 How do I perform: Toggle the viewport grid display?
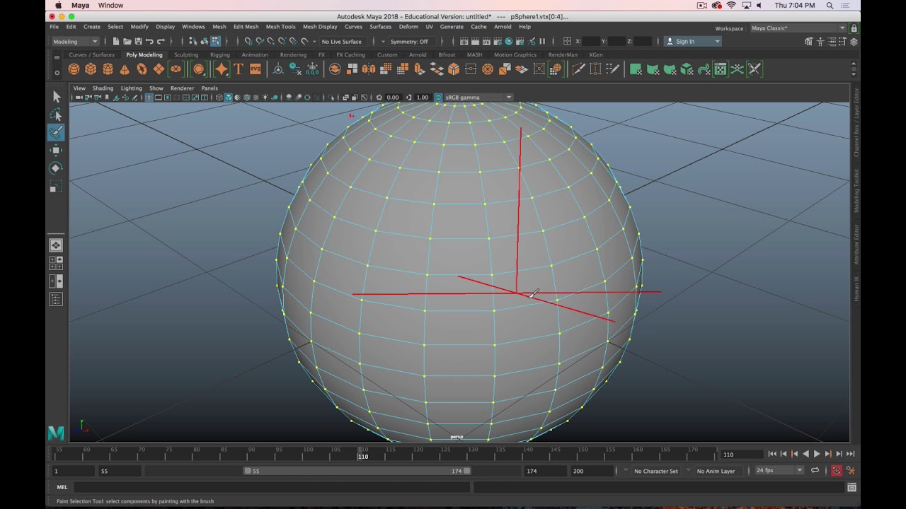point(149,98)
